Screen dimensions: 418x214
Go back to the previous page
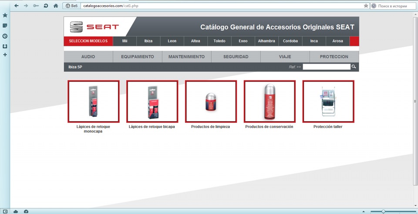tap(17, 6)
